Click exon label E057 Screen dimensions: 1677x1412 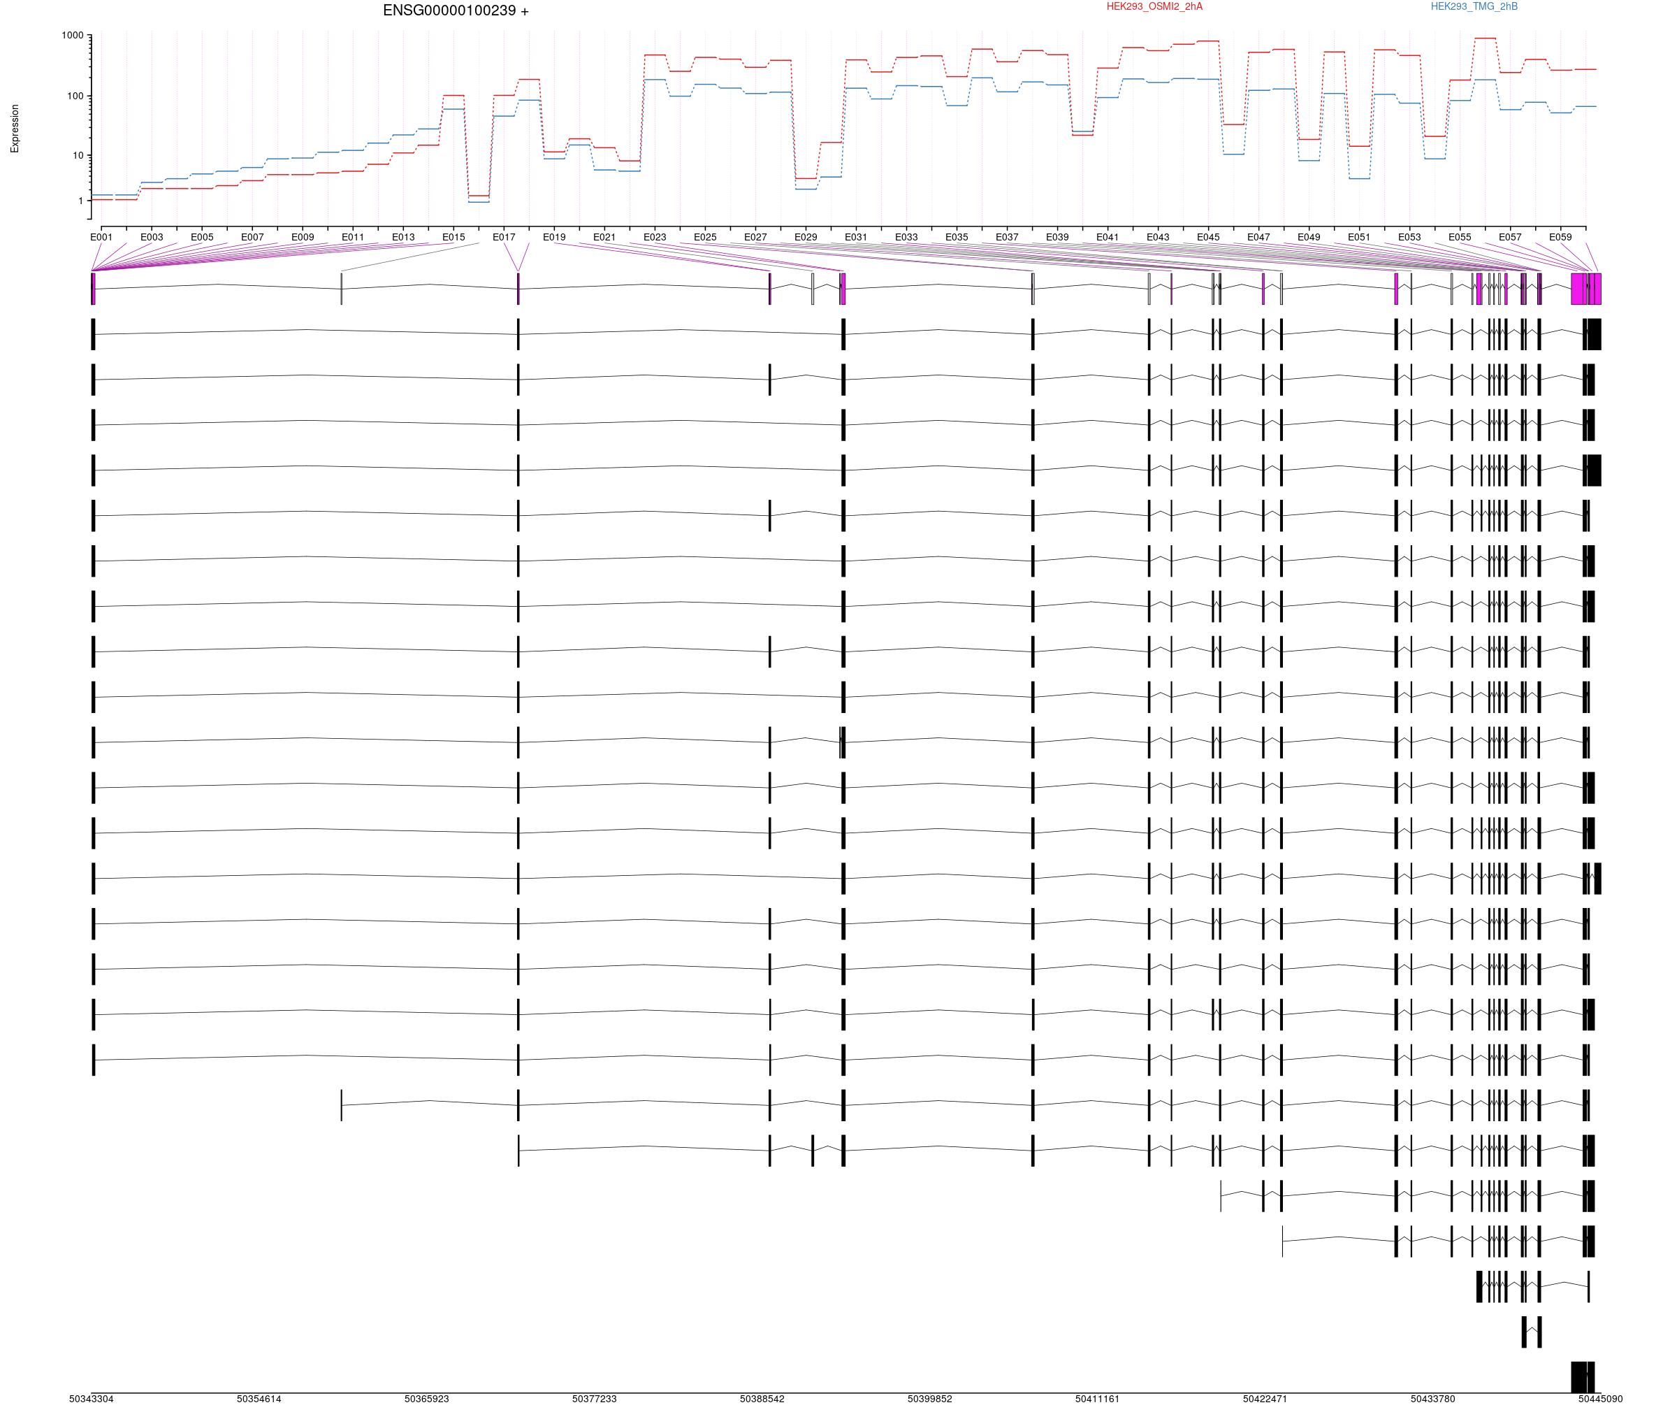pos(1510,237)
